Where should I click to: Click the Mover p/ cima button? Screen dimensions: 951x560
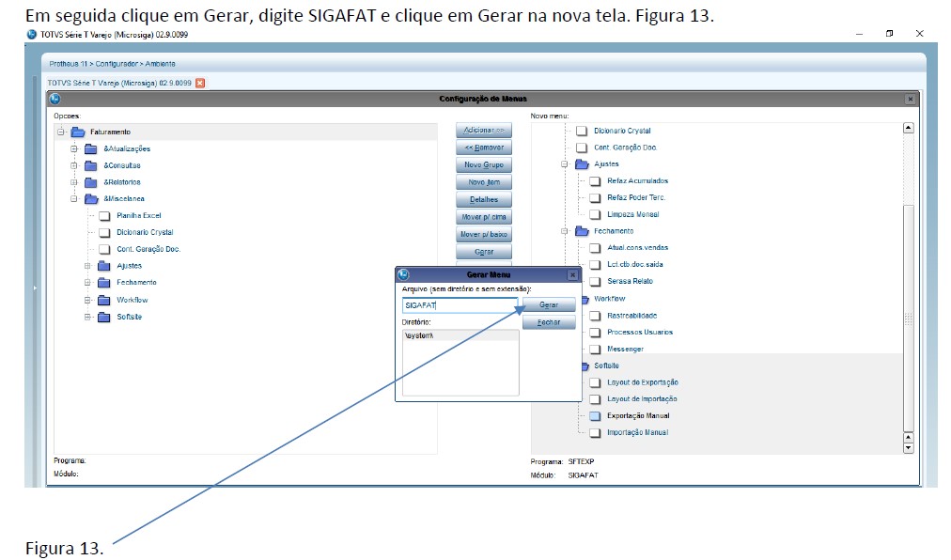point(483,217)
